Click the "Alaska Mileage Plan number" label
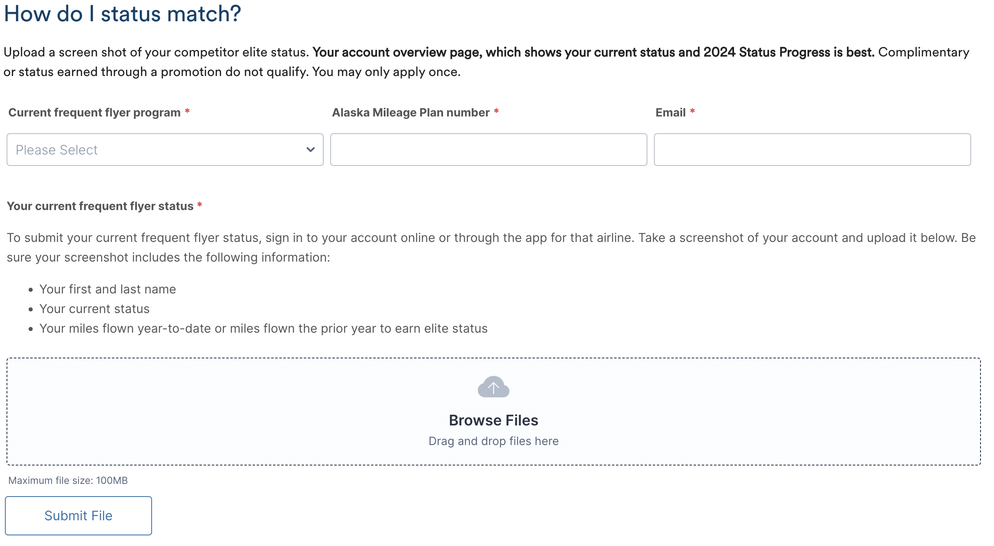 [411, 112]
